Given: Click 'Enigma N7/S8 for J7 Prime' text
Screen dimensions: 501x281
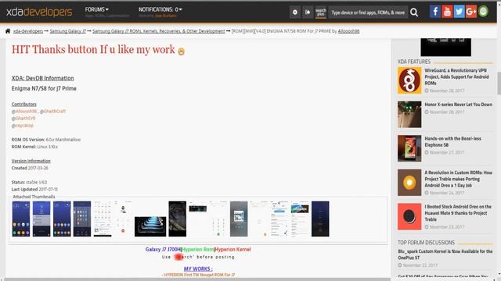Looking at the screenshot, I should [44, 88].
